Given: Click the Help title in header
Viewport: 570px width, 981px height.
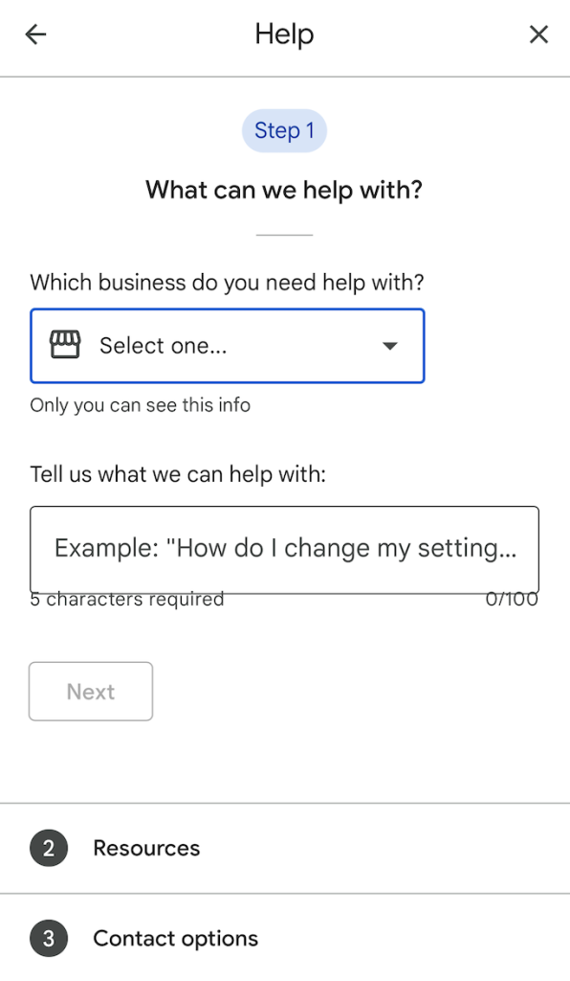Looking at the screenshot, I should (284, 34).
